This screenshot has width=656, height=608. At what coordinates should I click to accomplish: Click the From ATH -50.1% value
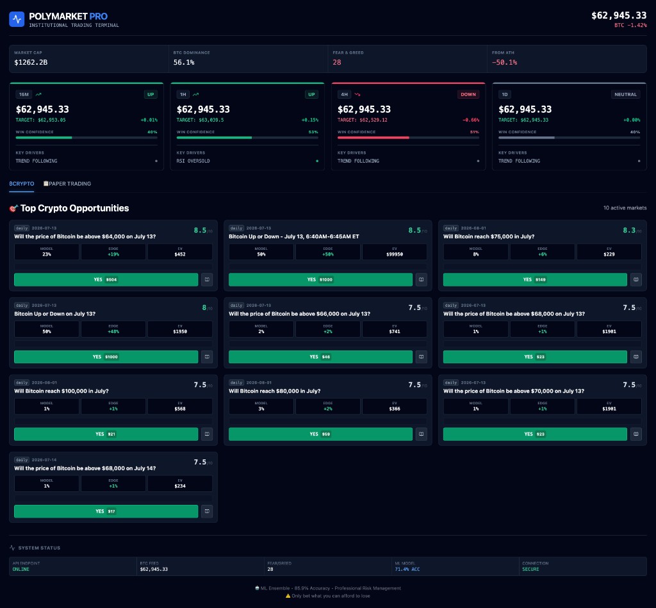tap(505, 62)
